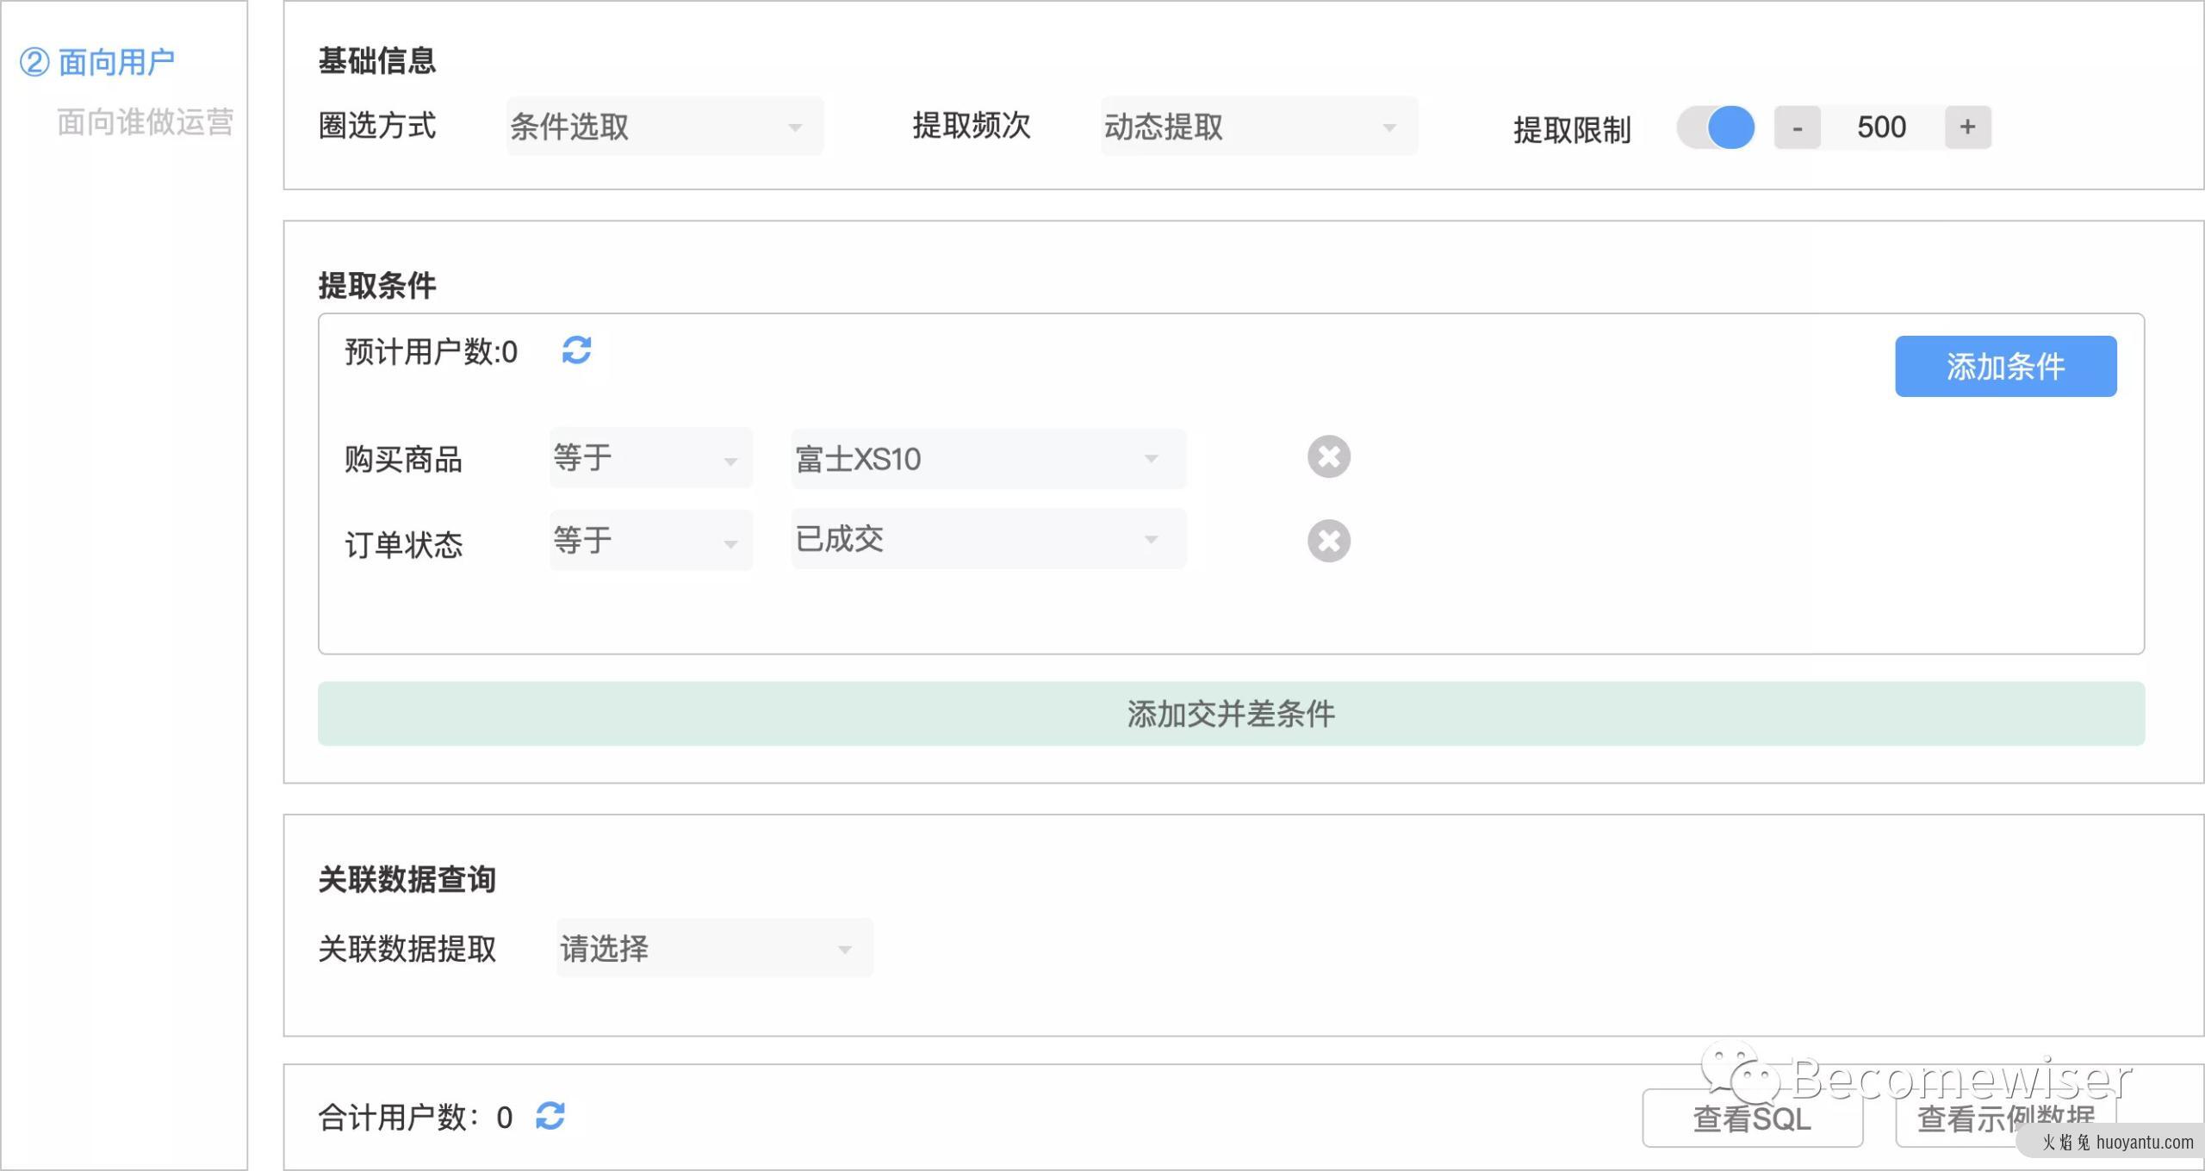
Task: Open the 圈选方式 dropdown showing 条件选取
Action: [665, 127]
